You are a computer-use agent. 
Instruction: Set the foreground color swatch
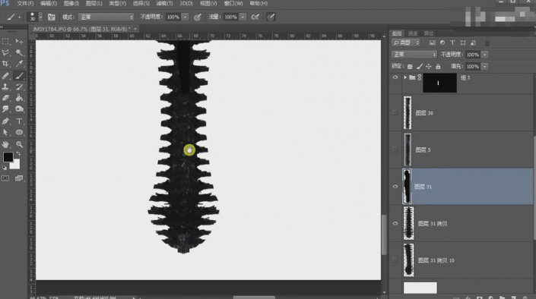pos(8,157)
